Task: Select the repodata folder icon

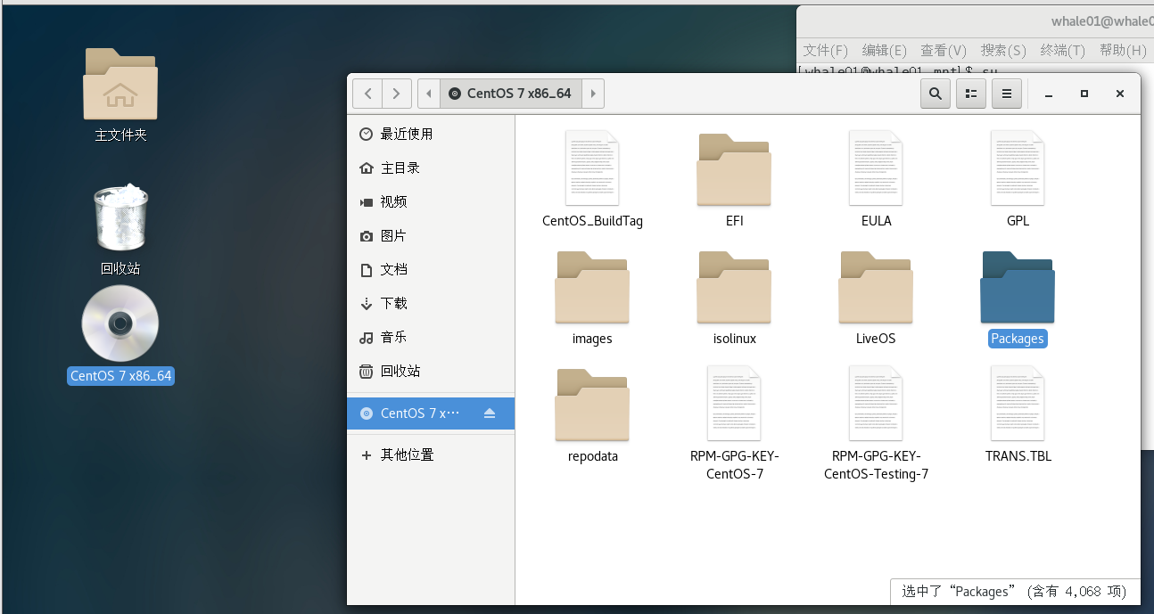Action: 592,405
